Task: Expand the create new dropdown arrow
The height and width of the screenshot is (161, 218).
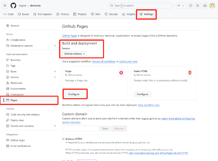Action: pyautogui.click(x=183, y=6)
